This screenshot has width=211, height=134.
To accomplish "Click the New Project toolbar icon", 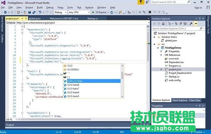I will (x=18, y=12).
